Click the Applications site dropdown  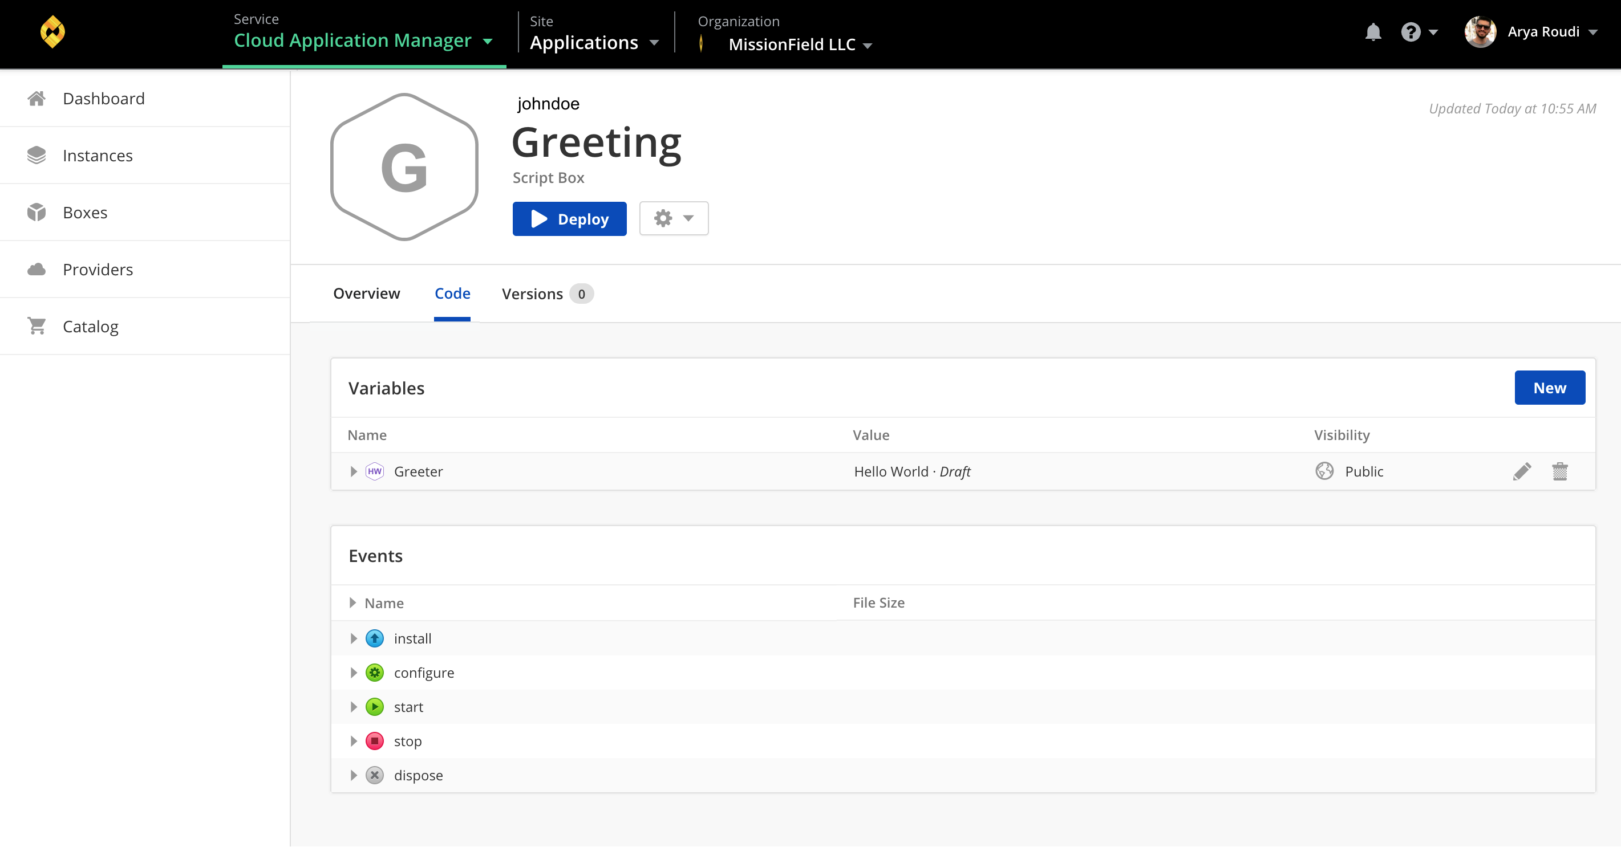596,44
